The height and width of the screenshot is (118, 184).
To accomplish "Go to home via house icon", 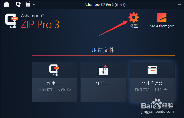I will pyautogui.click(x=7, y=5).
